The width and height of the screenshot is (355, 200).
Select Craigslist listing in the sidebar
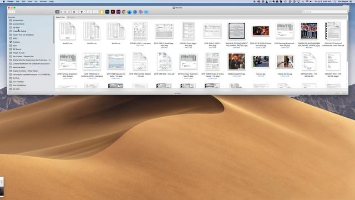tap(19, 31)
